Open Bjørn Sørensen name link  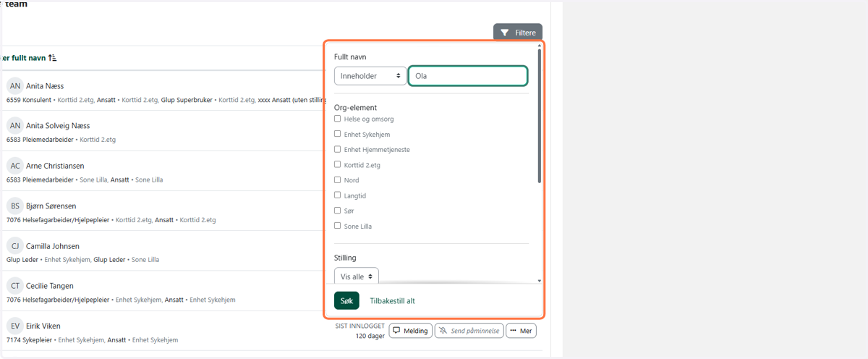pos(51,206)
